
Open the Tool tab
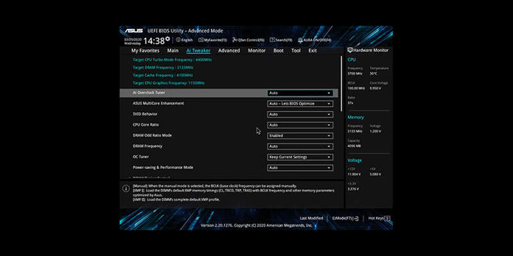[296, 51]
